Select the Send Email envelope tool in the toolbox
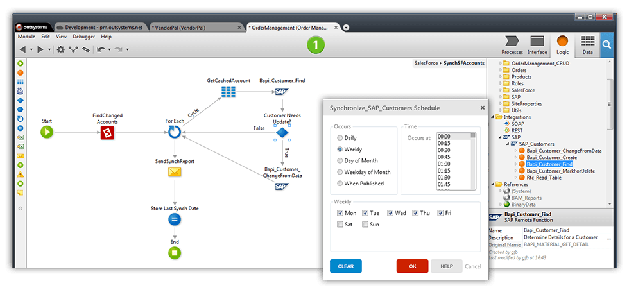 tap(20, 156)
